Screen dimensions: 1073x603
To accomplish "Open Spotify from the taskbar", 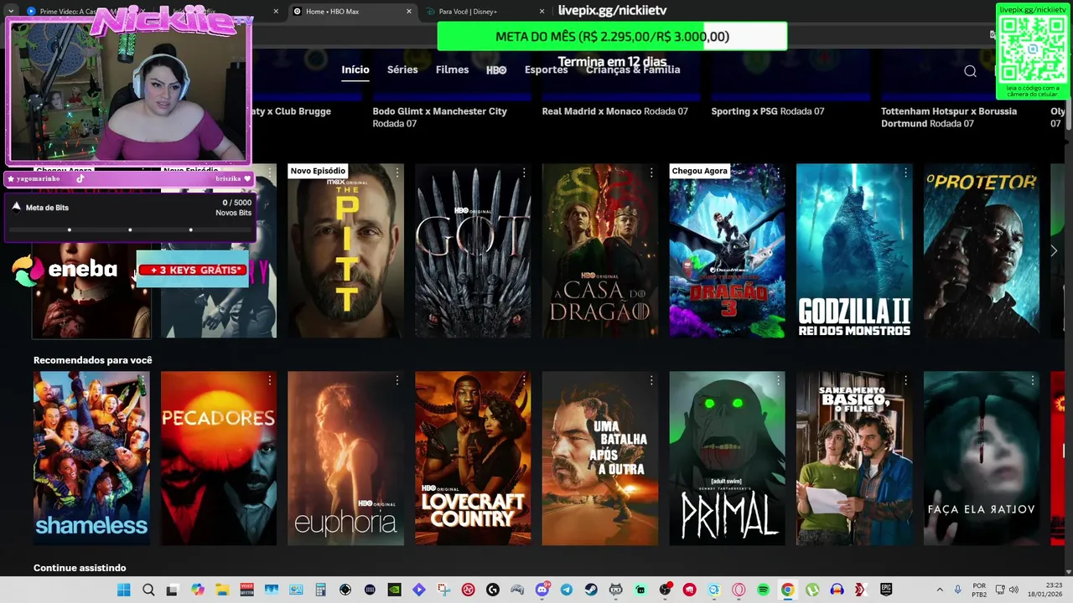I will [763, 590].
